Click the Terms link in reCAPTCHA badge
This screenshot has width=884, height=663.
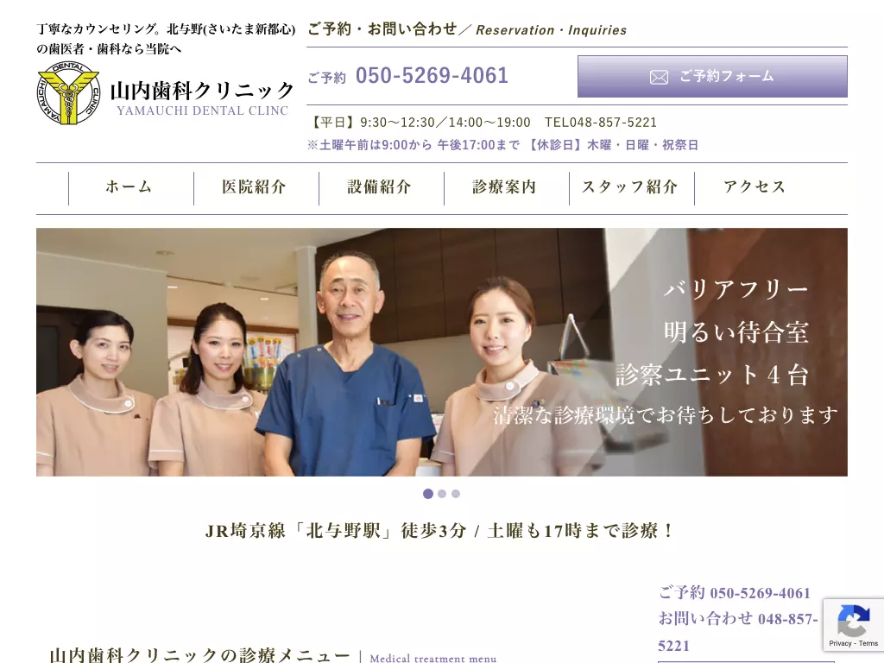(x=868, y=643)
